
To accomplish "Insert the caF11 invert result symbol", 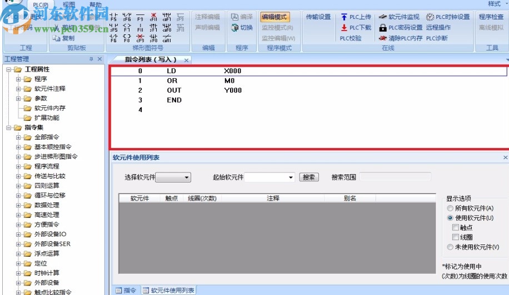I will pyautogui.click(x=167, y=38).
